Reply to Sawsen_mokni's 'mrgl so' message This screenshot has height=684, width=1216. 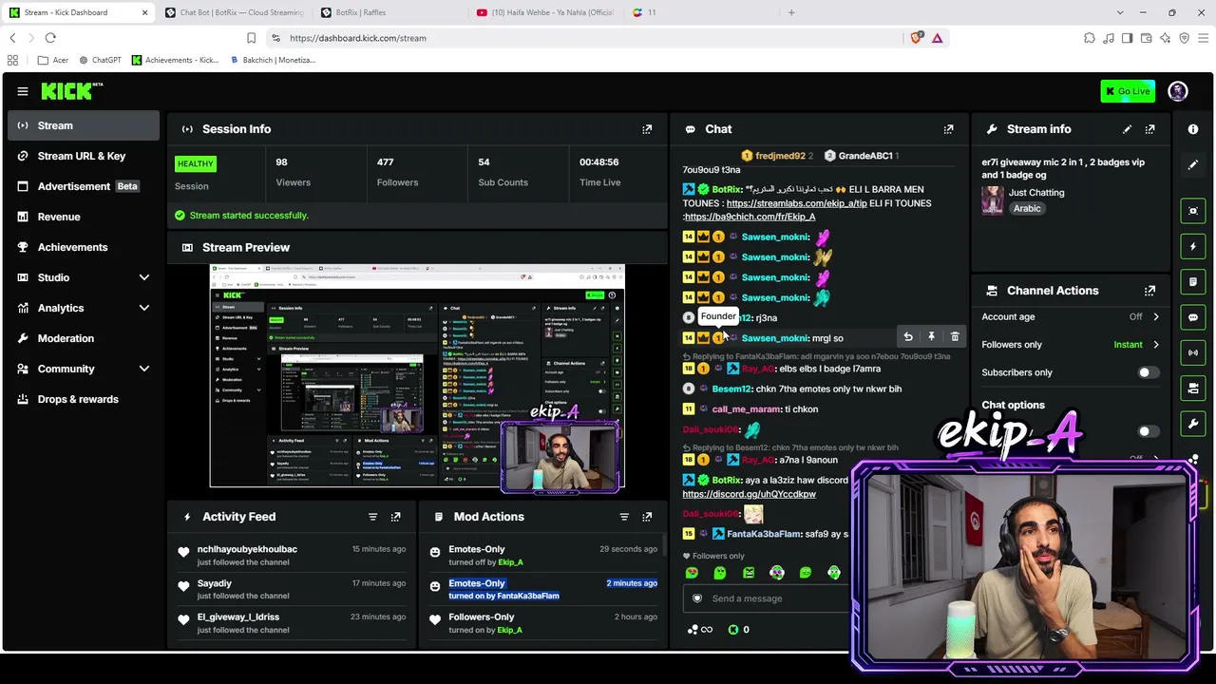pos(908,337)
